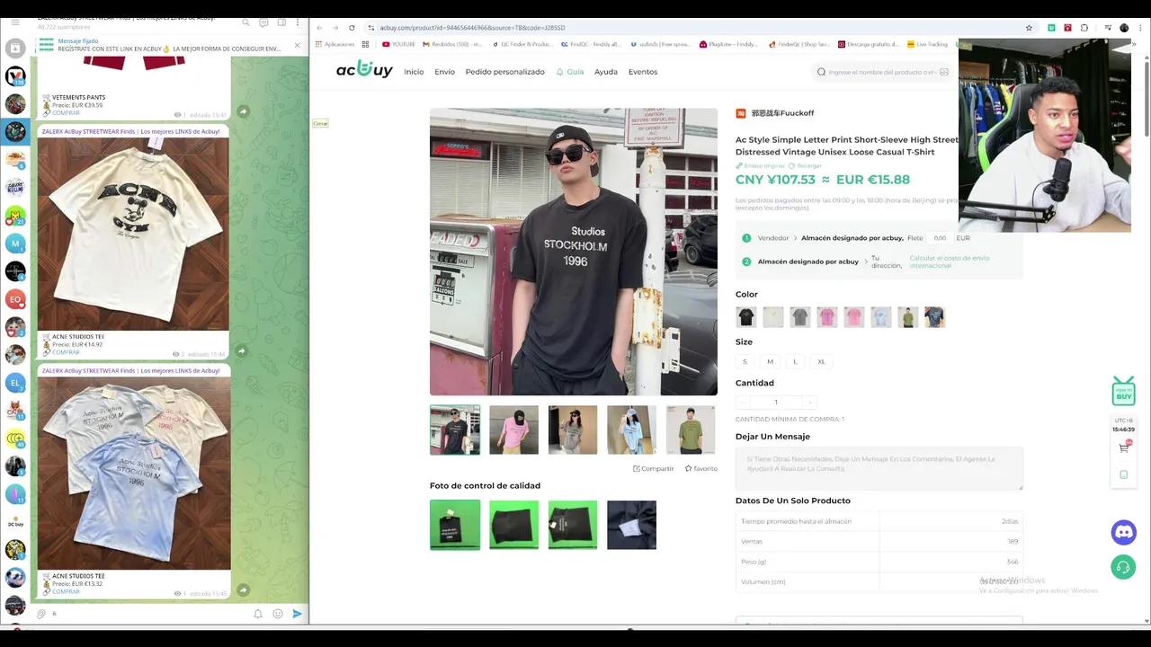Open Telegram channel more-options menu
This screenshot has height=647, width=1151.
[x=299, y=22]
